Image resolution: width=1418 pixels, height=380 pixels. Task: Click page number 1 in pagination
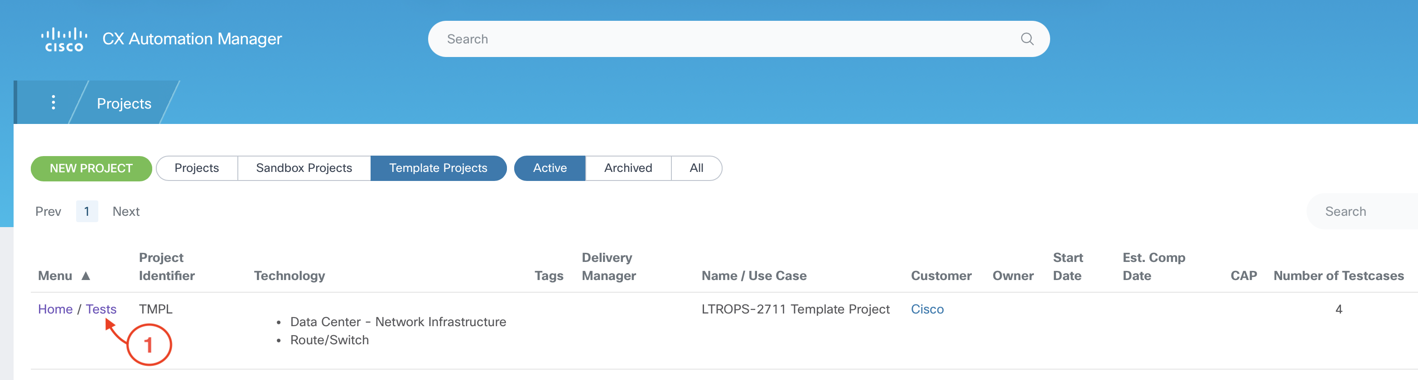(x=87, y=212)
